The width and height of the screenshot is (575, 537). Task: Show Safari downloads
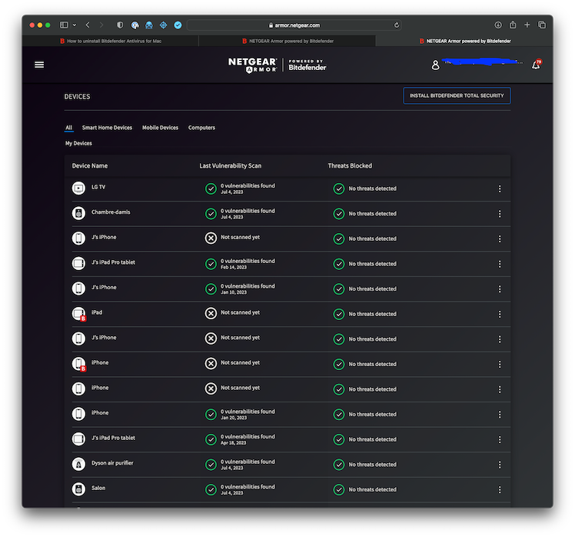pos(498,25)
